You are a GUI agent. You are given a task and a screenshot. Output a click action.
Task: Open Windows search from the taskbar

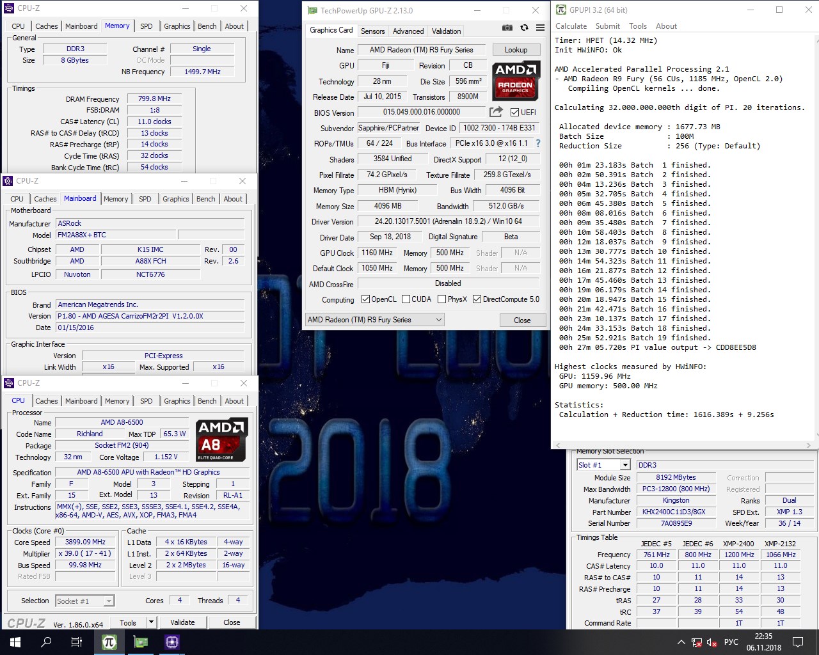tap(46, 642)
